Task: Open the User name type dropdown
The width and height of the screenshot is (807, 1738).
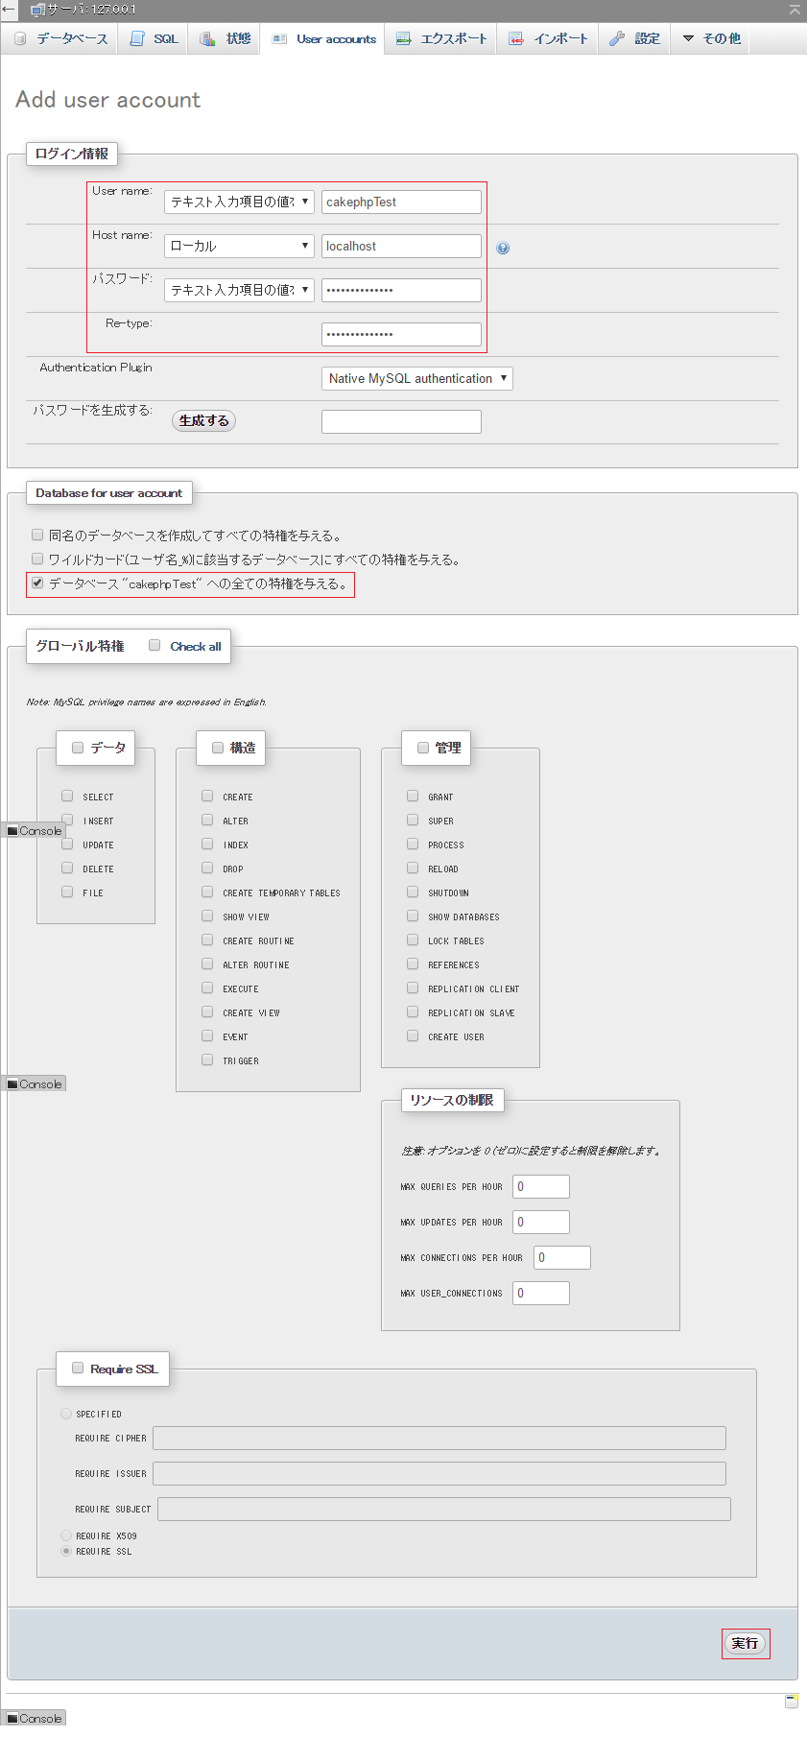Action: click(239, 202)
